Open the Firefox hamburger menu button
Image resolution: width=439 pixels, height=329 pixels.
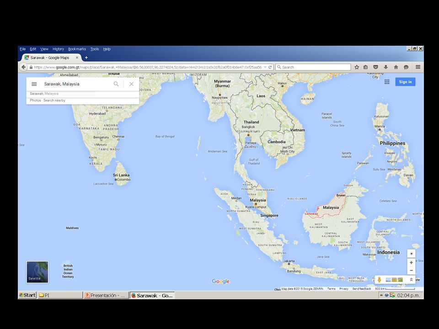coord(418,67)
